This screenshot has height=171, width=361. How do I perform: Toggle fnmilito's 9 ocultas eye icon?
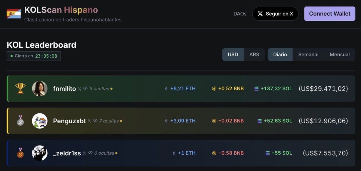tap(85, 88)
